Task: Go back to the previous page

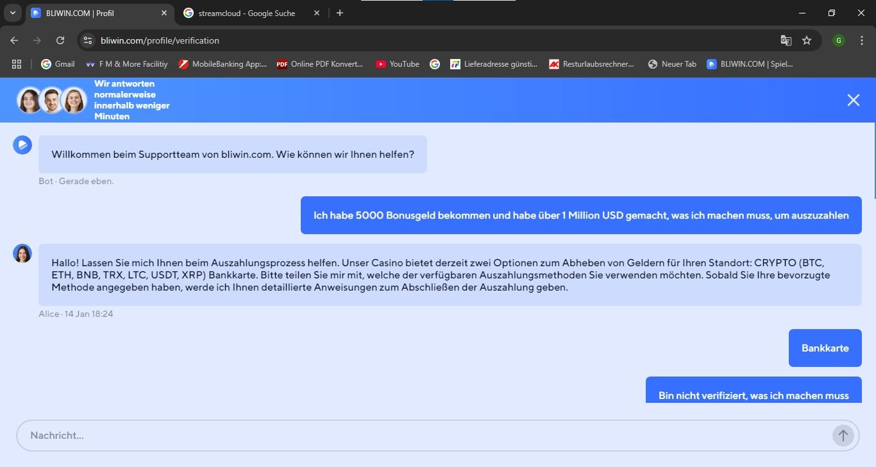Action: (x=14, y=40)
